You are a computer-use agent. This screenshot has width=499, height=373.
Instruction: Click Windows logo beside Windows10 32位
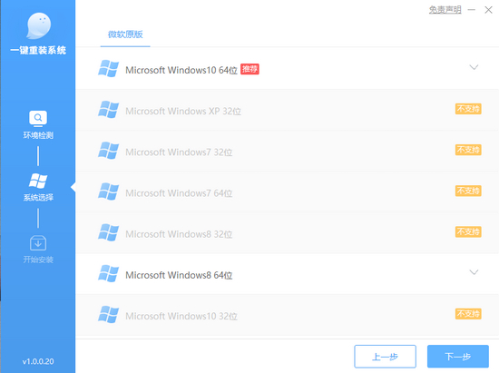coord(109,314)
